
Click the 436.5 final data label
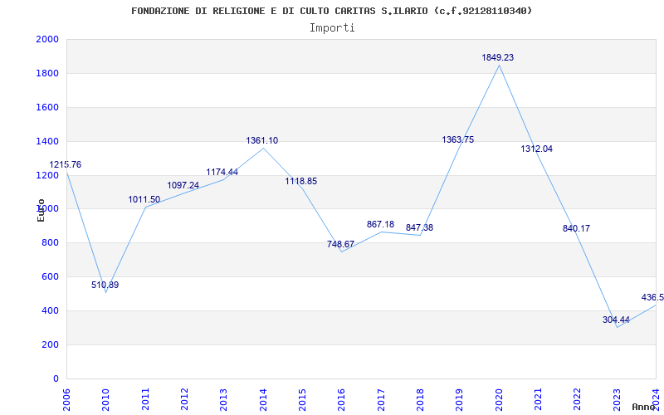[652, 298]
